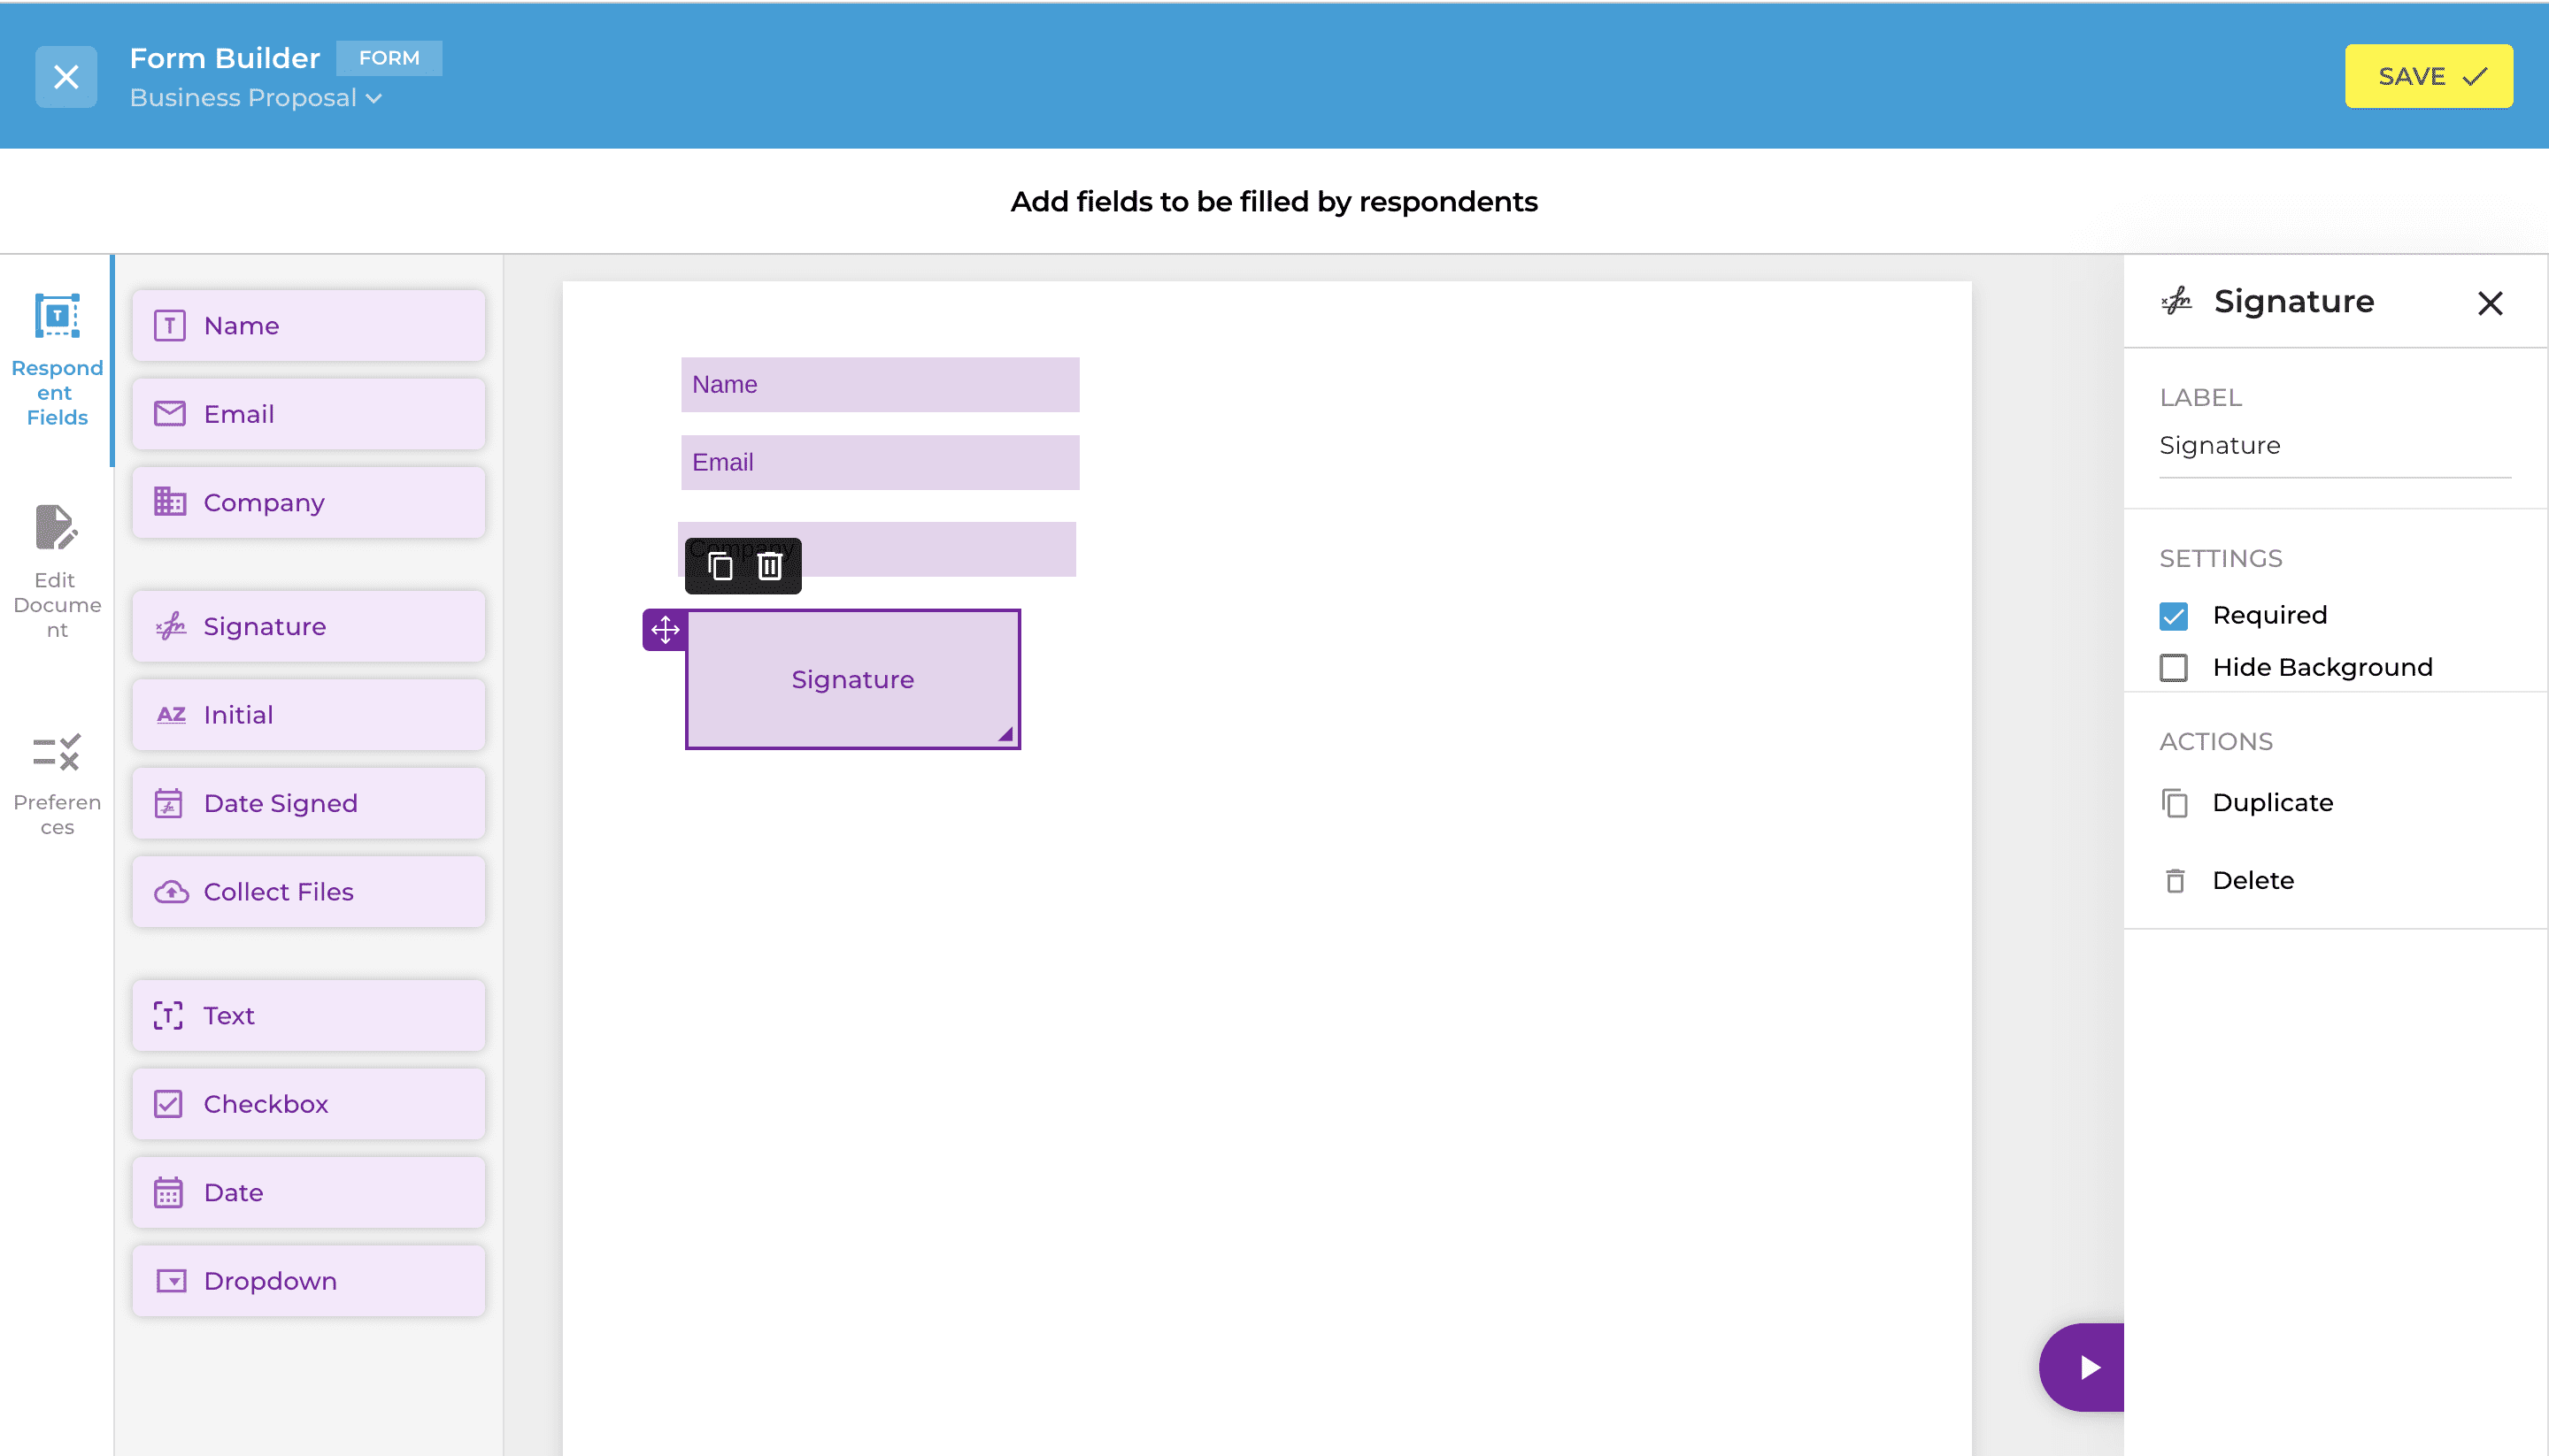Select the Collect Files cloud upload icon
The width and height of the screenshot is (2549, 1456).
click(171, 892)
